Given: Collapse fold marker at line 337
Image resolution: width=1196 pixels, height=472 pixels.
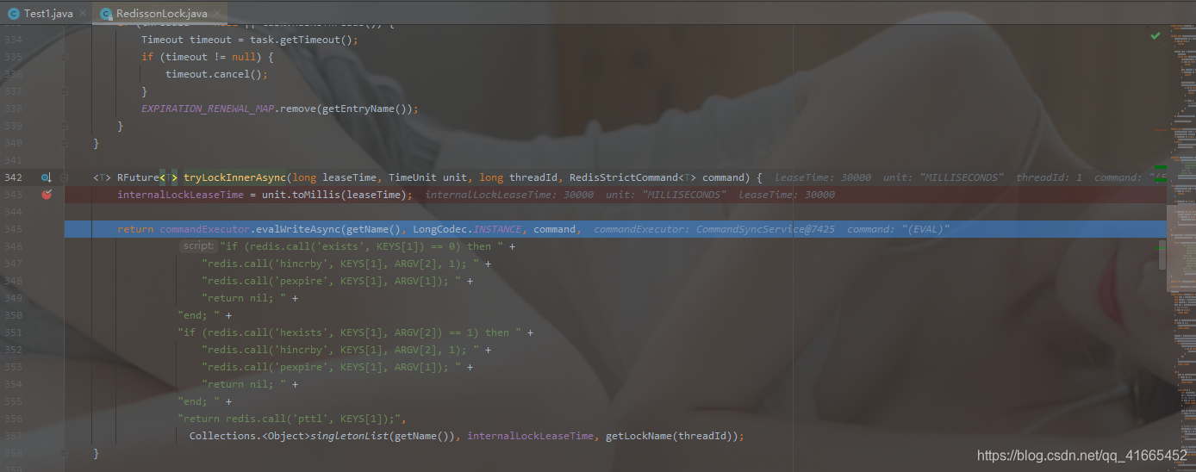Looking at the screenshot, I should coord(65,91).
